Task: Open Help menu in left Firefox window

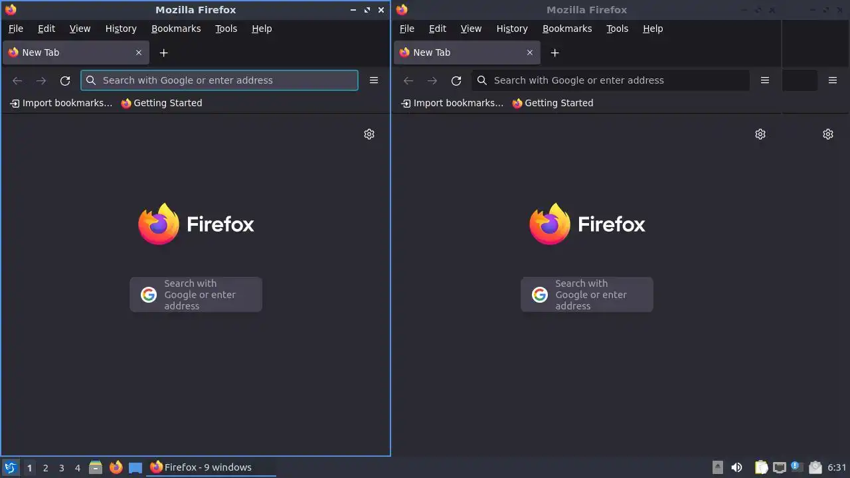Action: [262, 29]
